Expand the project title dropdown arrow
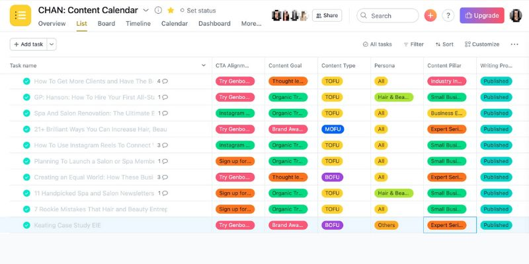 tap(146, 11)
